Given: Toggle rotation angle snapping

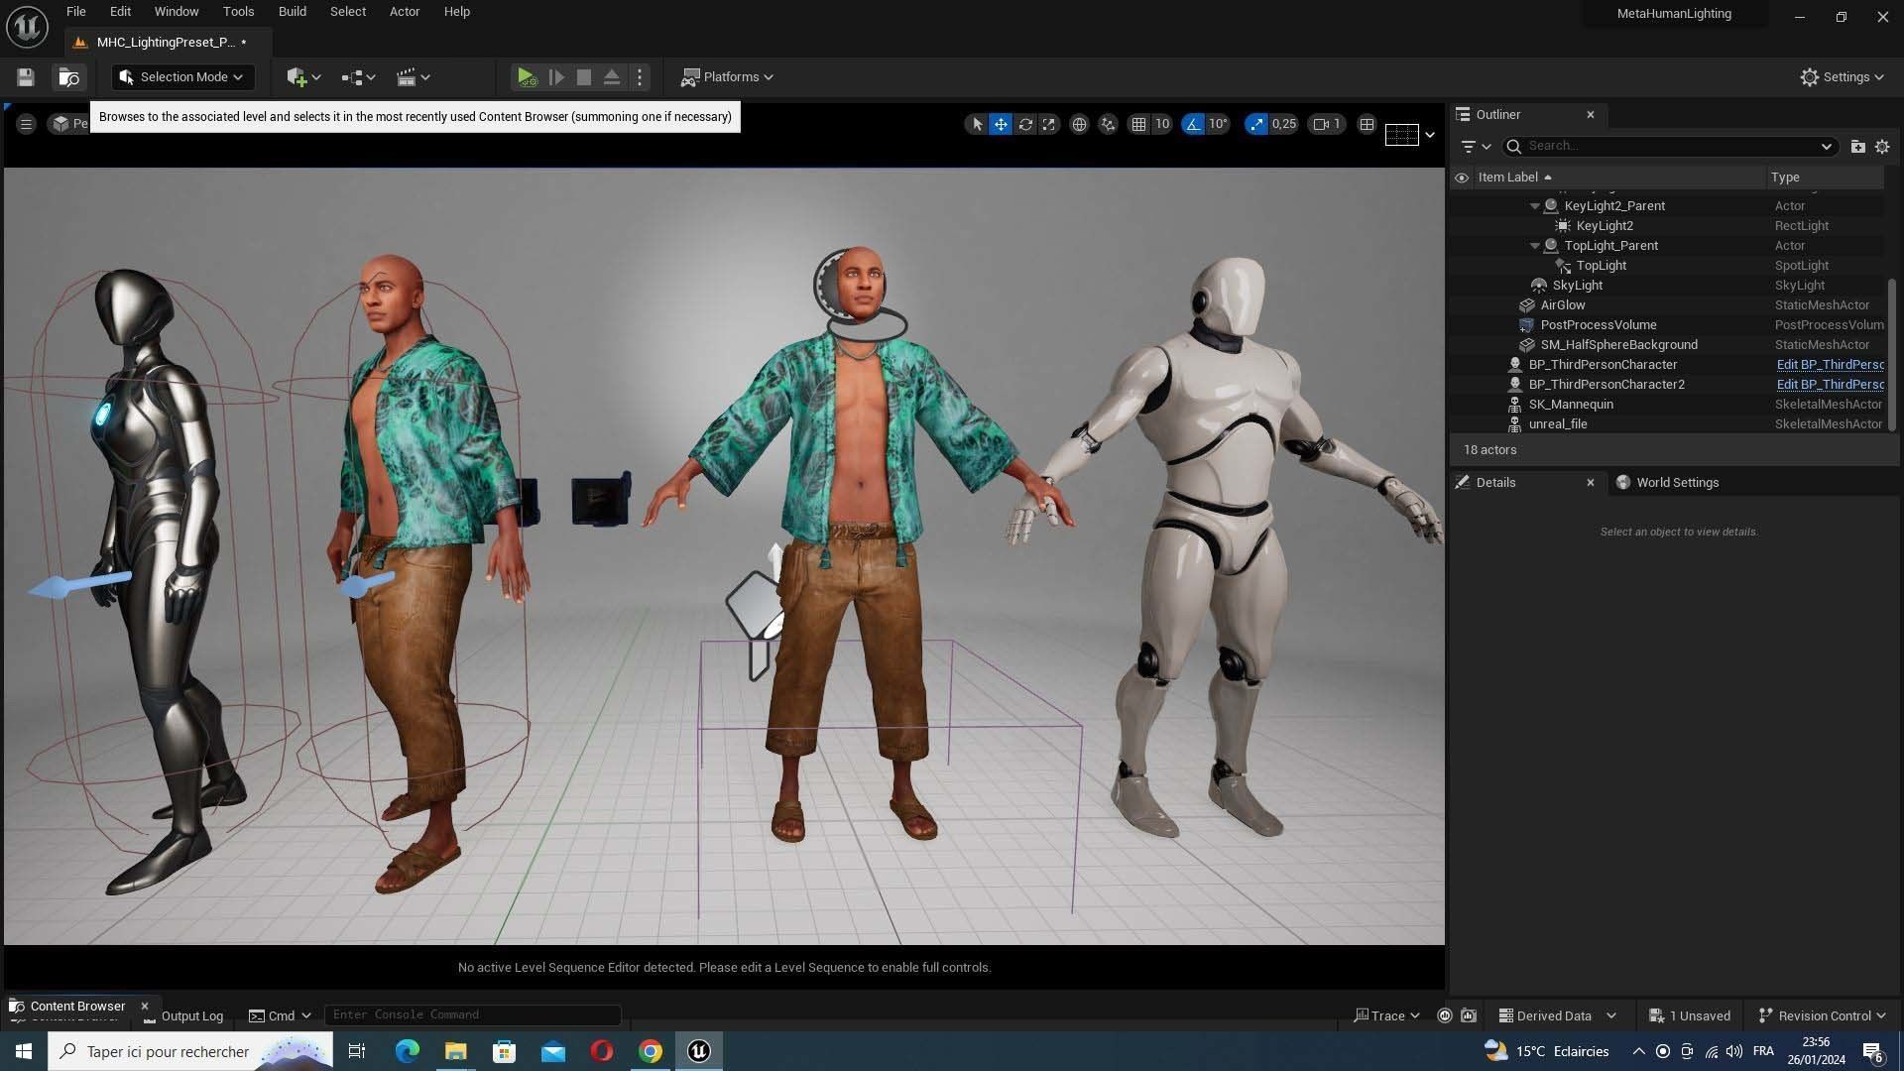Looking at the screenshot, I should tap(1193, 124).
